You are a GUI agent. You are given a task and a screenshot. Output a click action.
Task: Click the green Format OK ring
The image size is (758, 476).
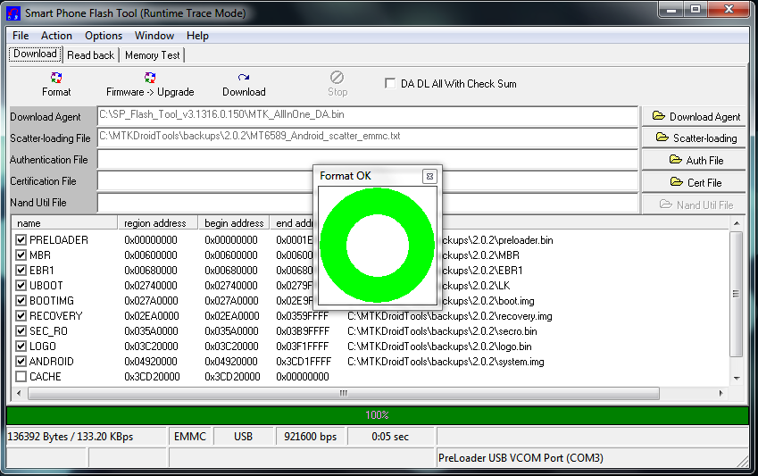(377, 246)
